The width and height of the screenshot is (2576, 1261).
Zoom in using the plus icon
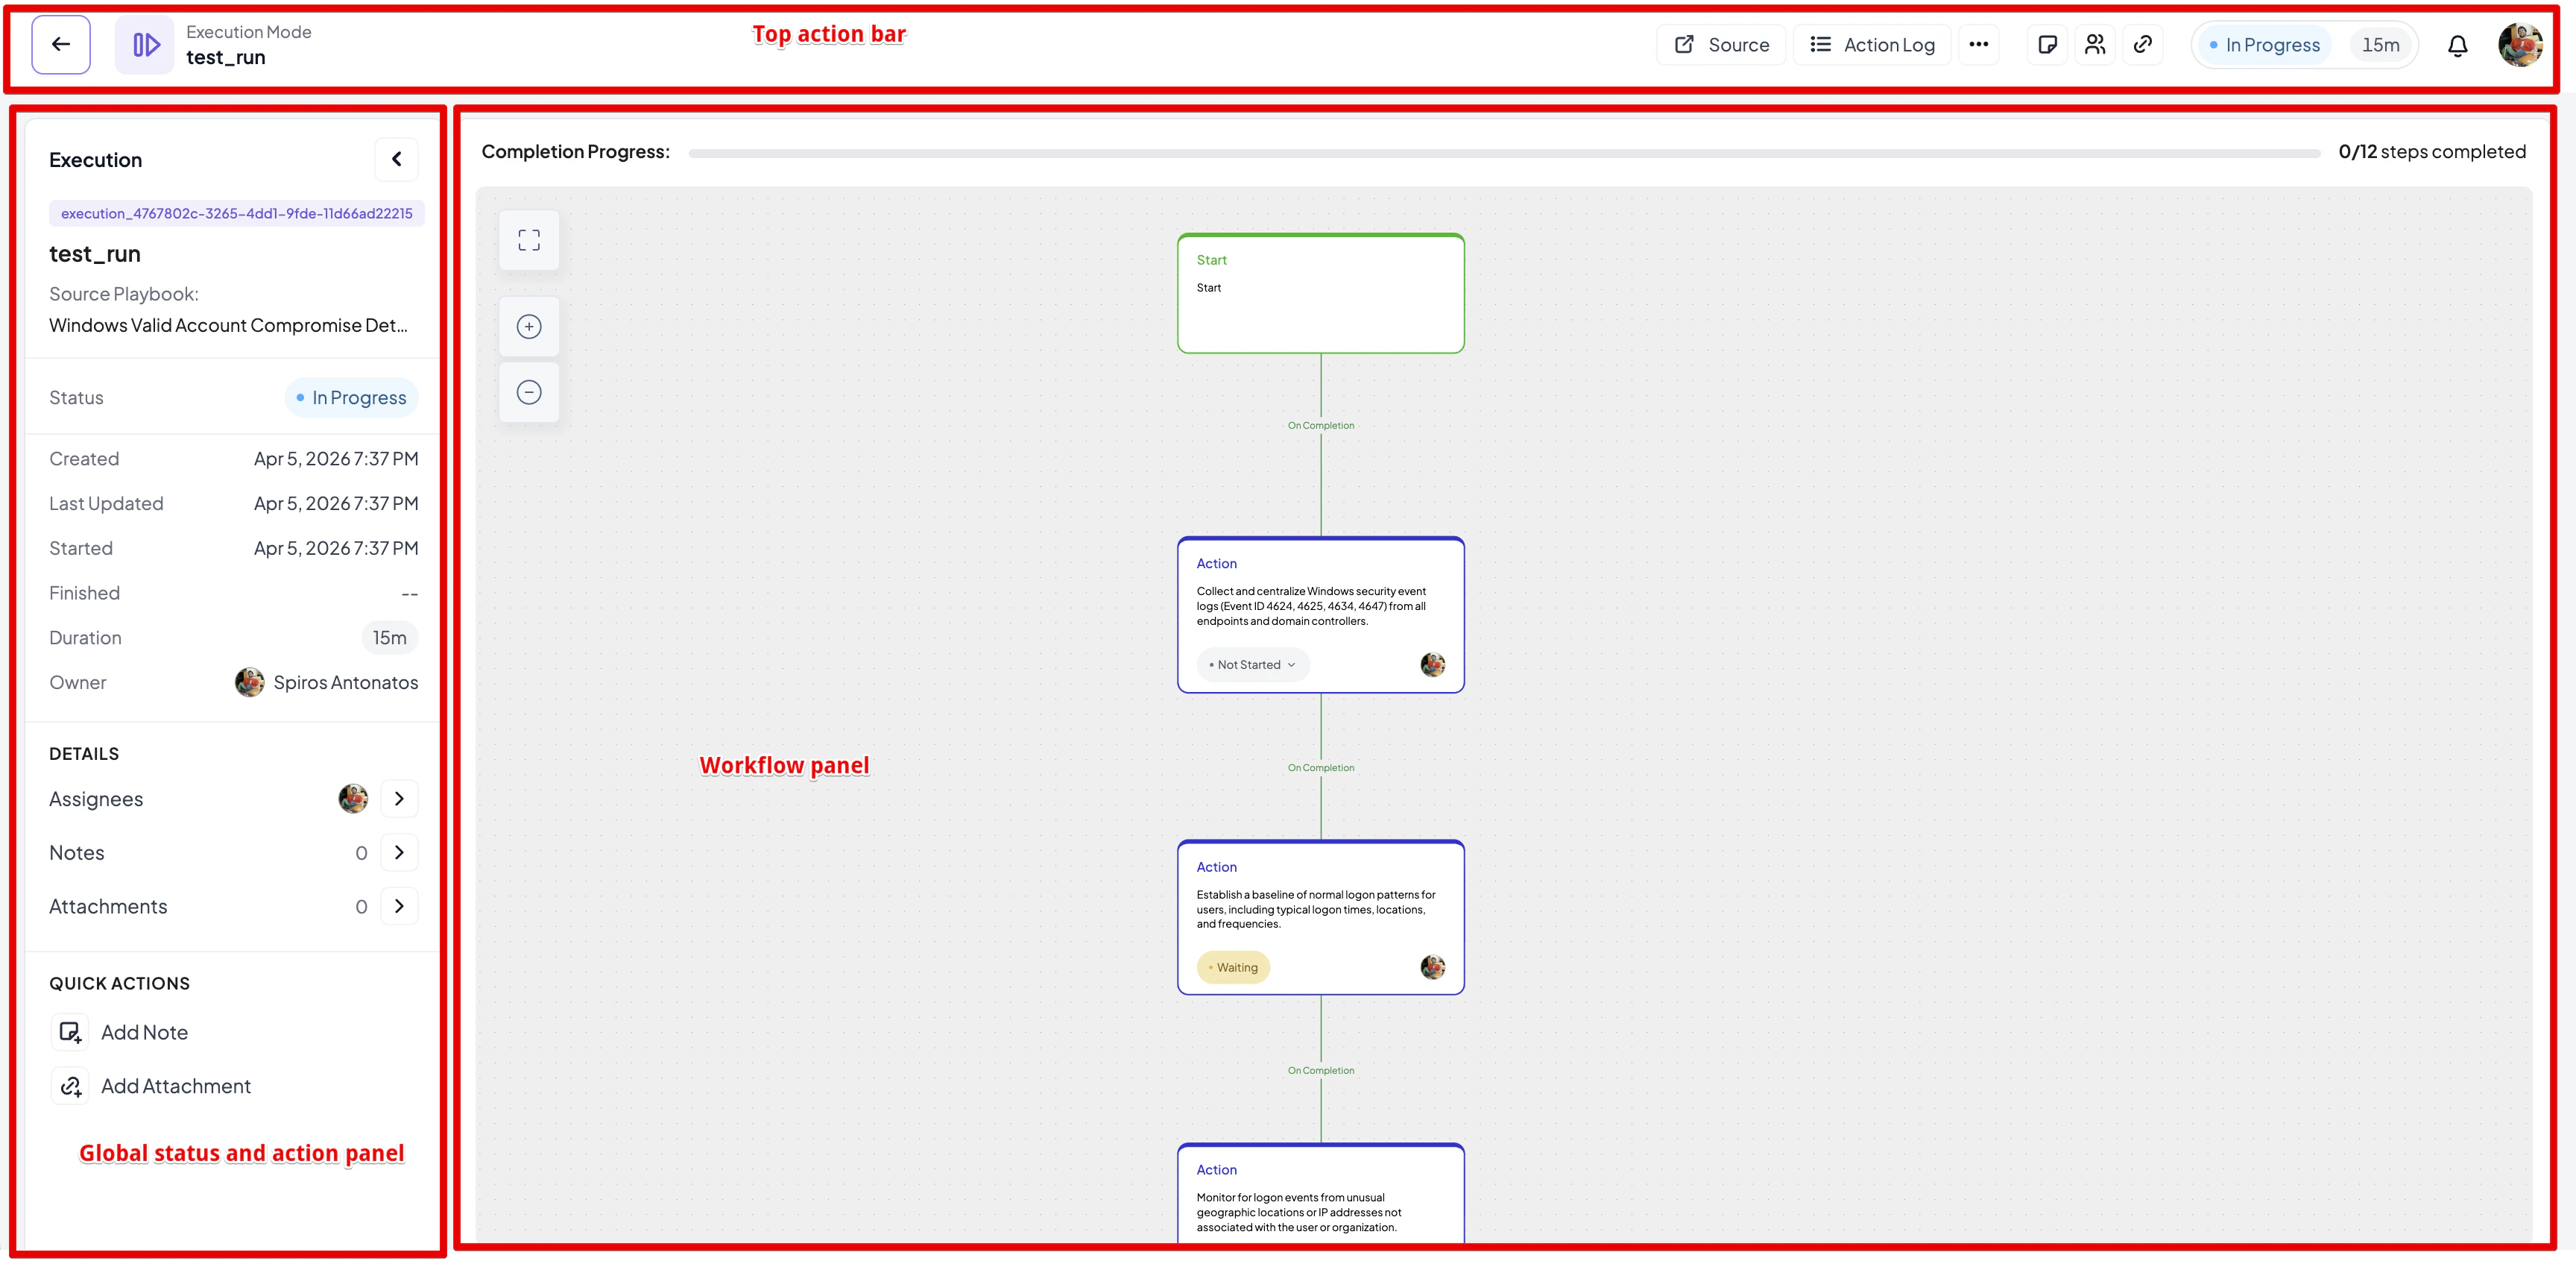point(529,325)
